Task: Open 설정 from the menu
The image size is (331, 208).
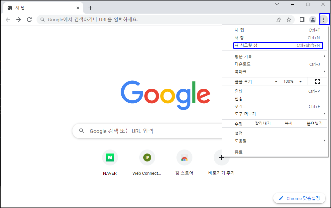Action: point(275,133)
